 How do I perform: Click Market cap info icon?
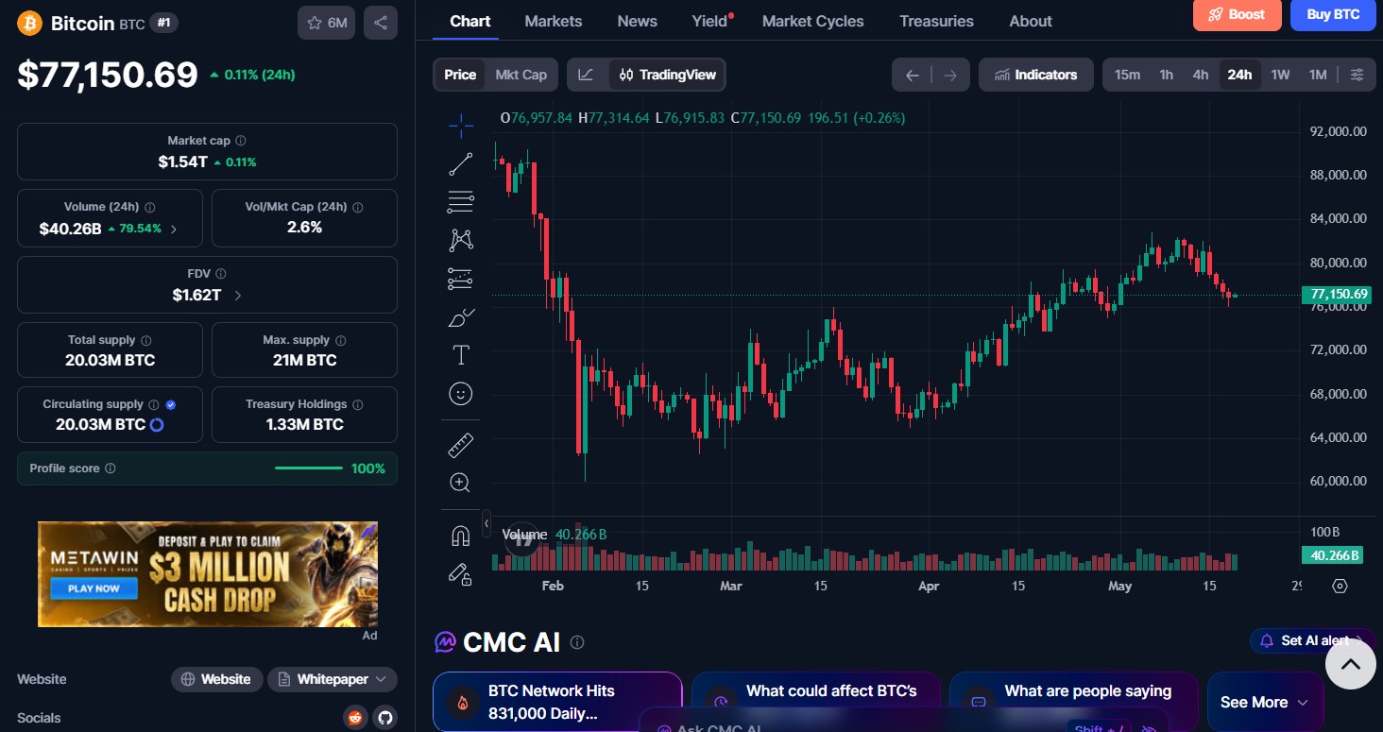tap(241, 141)
